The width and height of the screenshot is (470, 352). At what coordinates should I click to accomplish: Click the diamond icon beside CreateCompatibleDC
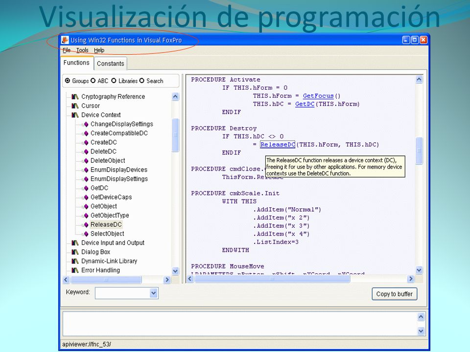point(86,133)
